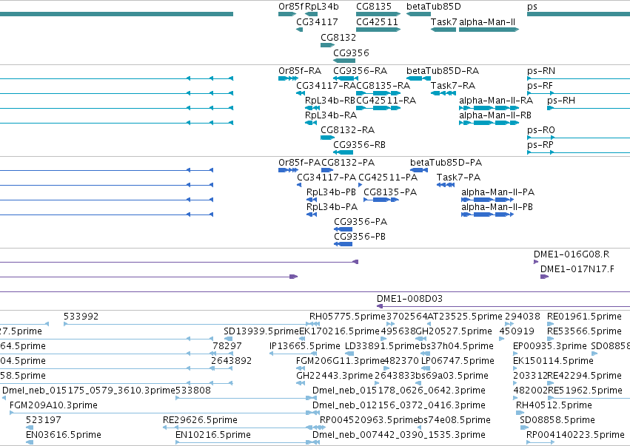Click the DME1-017N17.F clone label

[x=577, y=269]
